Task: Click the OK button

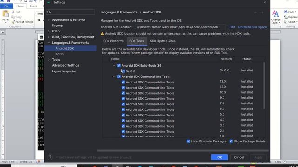Action: 219,157
